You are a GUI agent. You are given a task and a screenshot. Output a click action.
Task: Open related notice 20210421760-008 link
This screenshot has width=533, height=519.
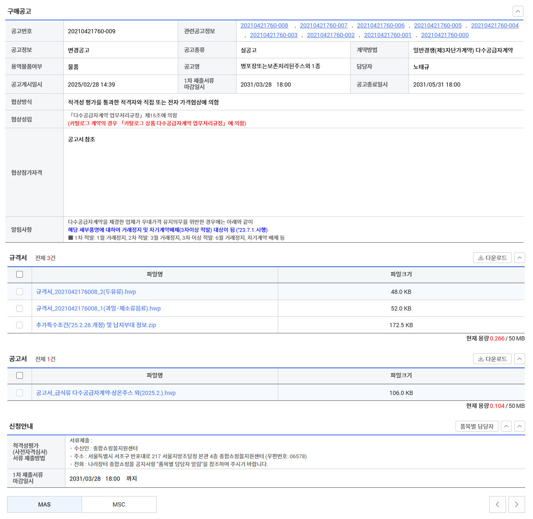tap(264, 25)
